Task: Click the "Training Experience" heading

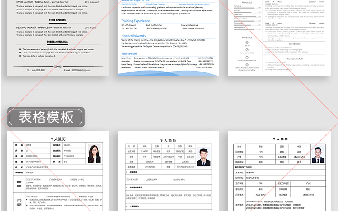Action: pyautogui.click(x=136, y=21)
